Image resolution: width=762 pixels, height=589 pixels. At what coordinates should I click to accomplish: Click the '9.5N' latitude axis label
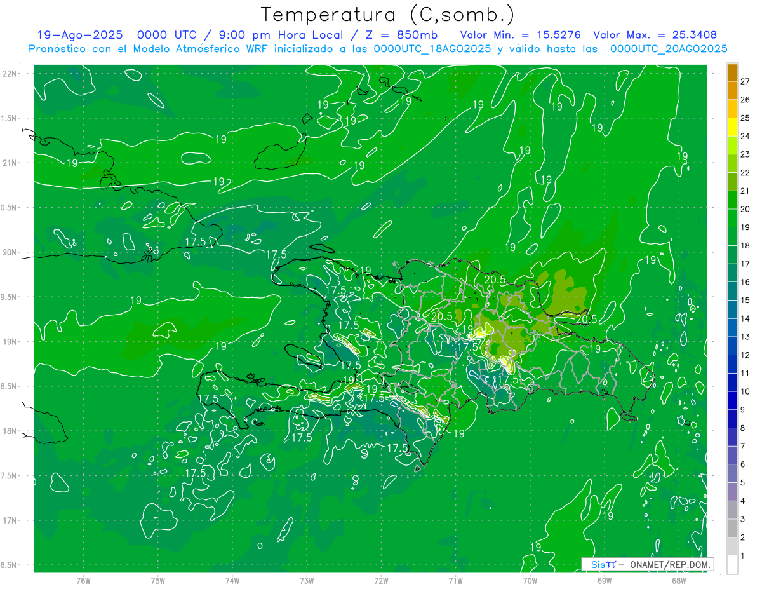[x=9, y=297]
